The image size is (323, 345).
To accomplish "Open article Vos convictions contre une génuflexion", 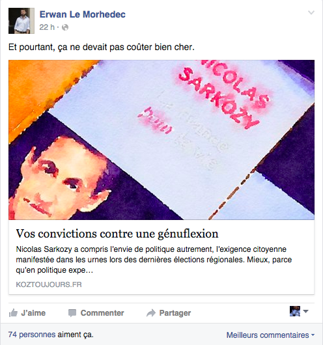I will (x=117, y=234).
